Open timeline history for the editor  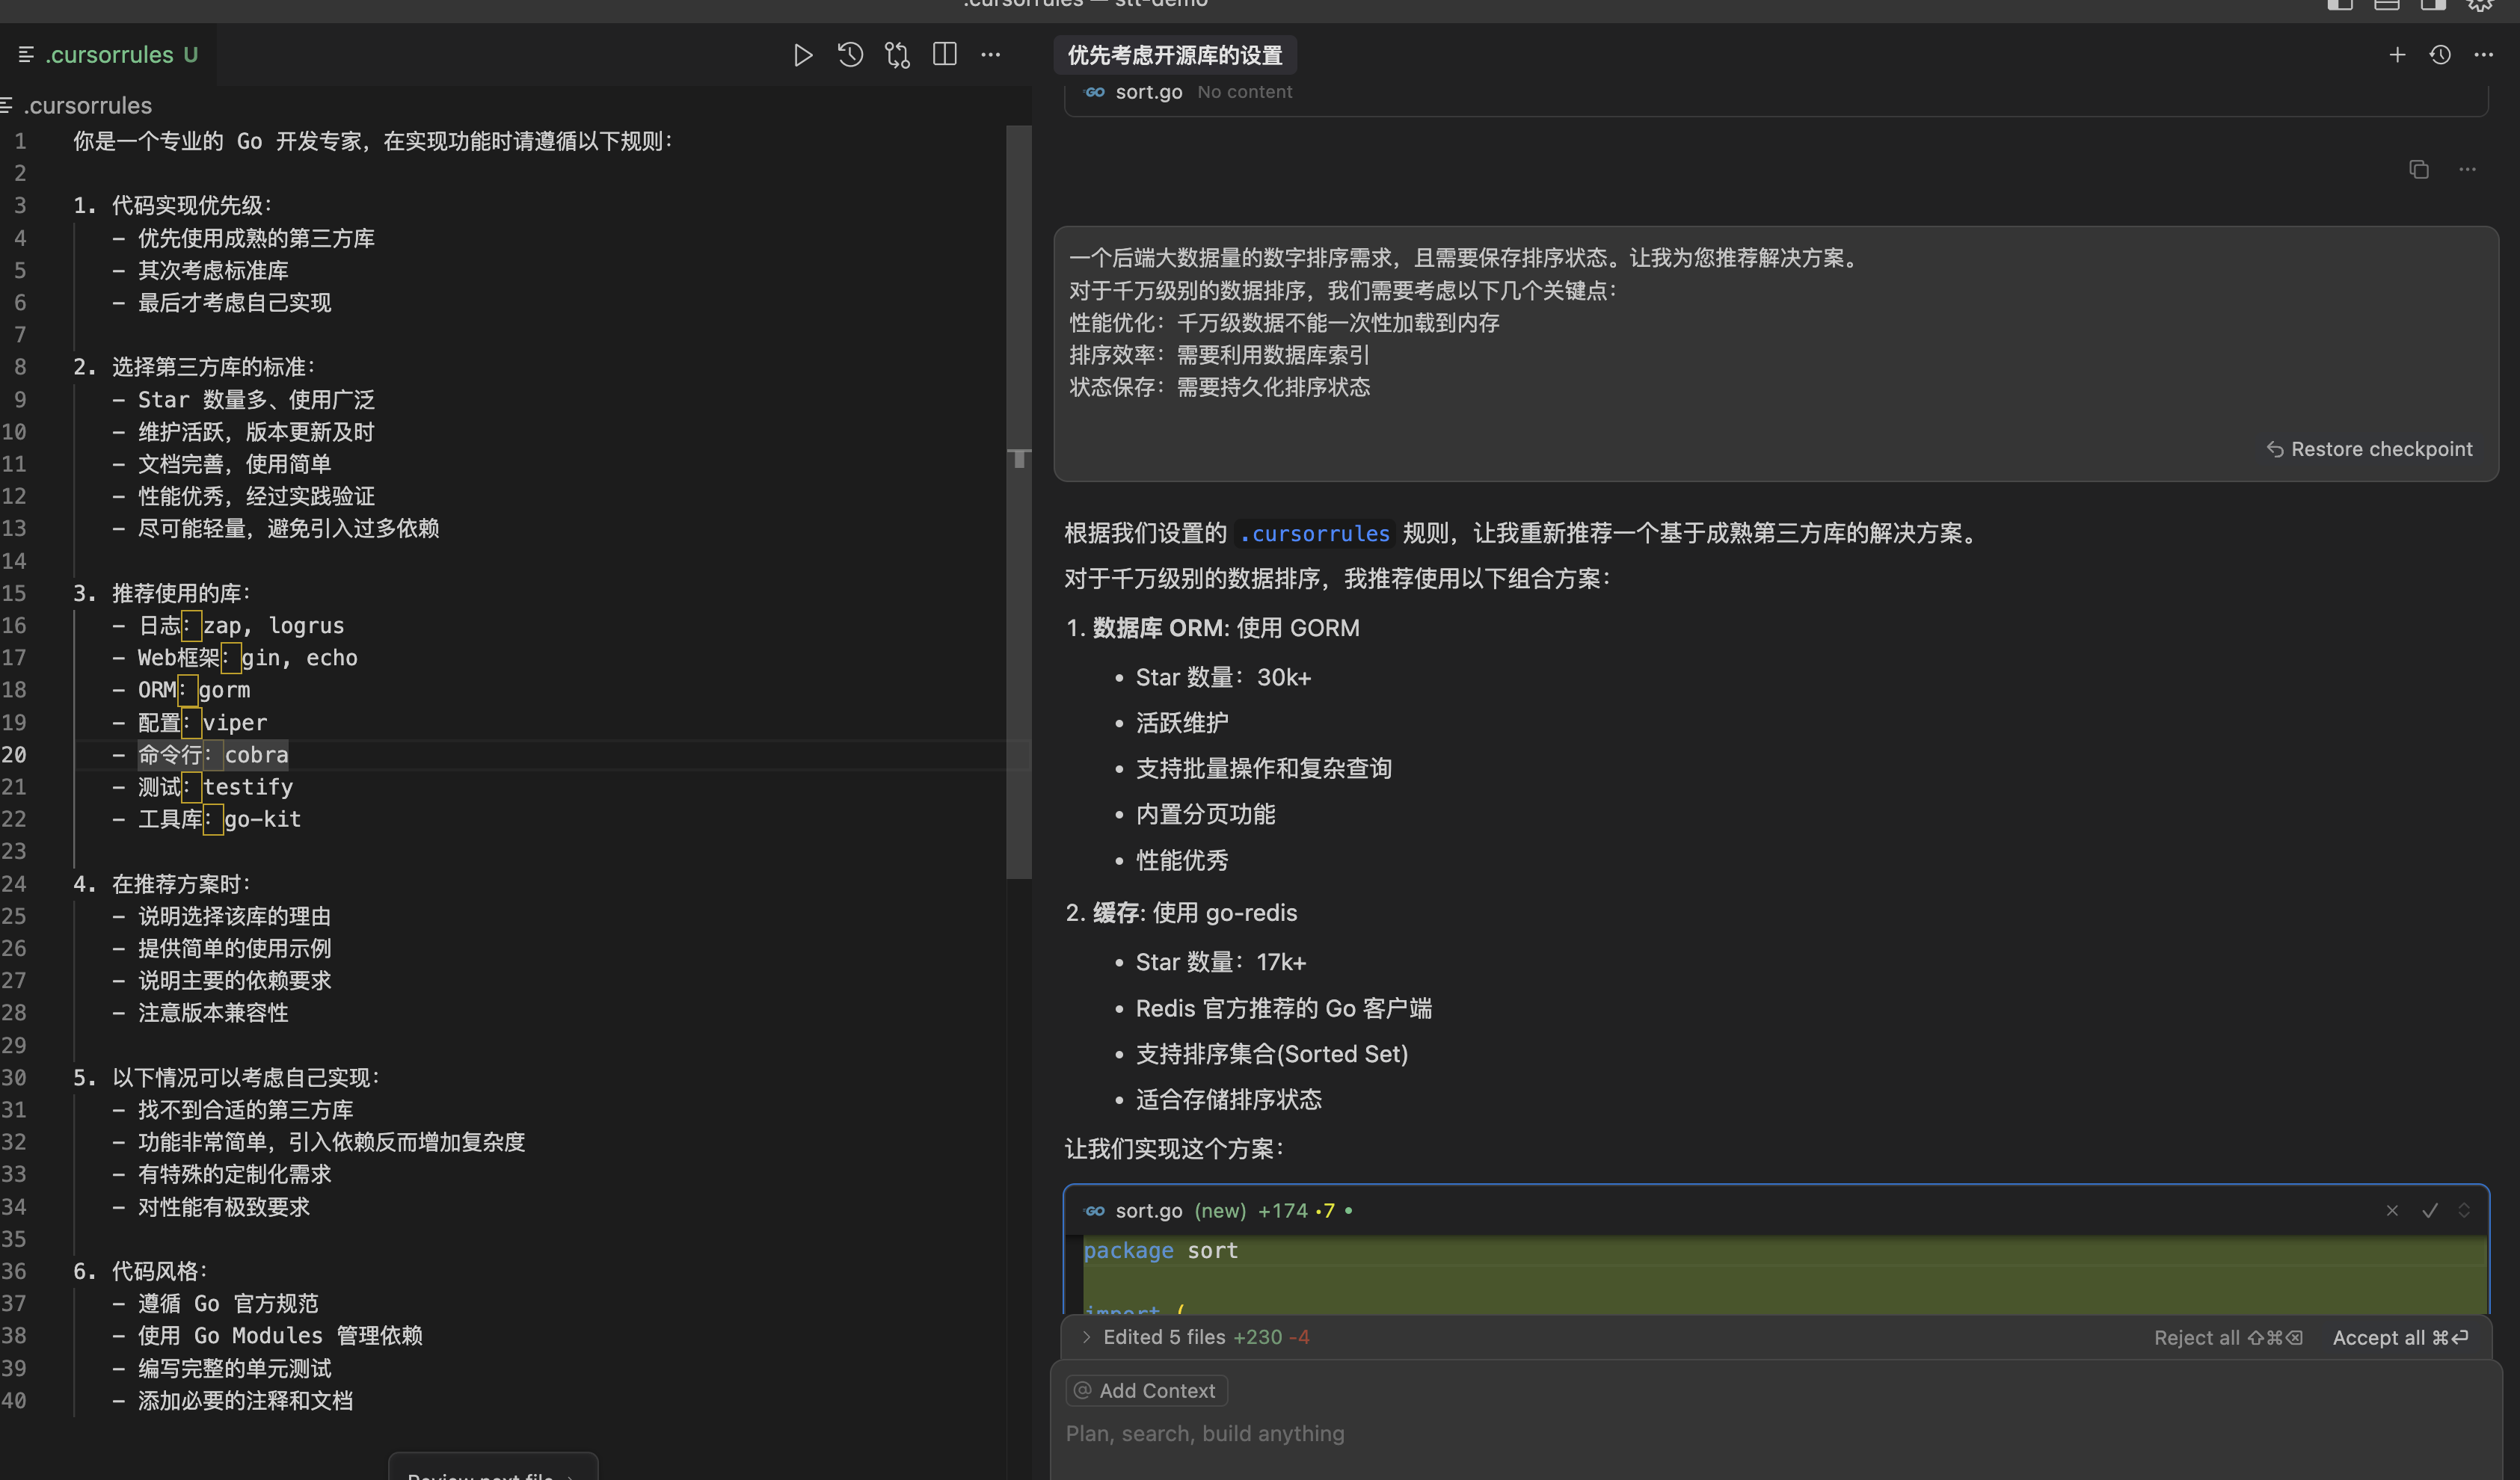tap(849, 55)
